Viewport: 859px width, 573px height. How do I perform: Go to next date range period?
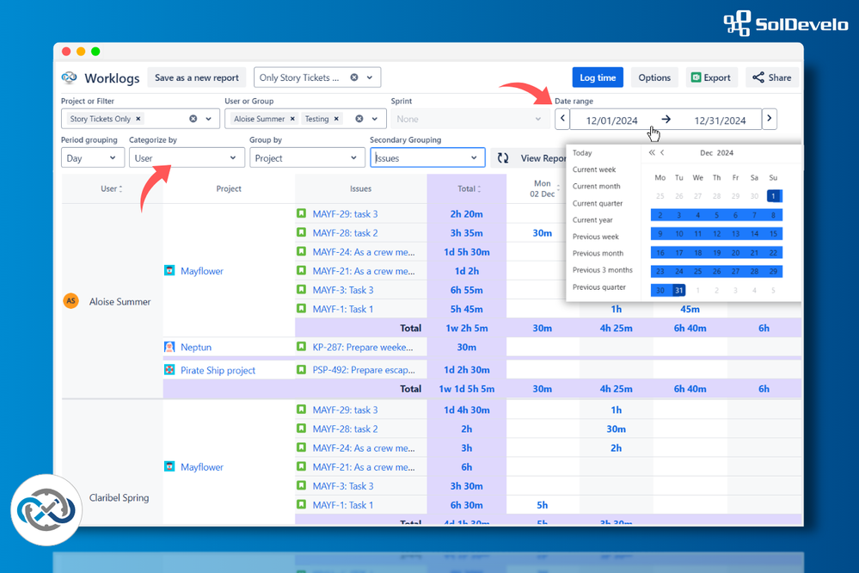[x=770, y=119]
